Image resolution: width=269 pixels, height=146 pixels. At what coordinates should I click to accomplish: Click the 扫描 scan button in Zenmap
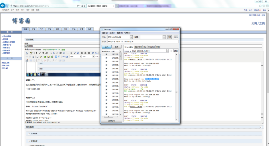tap(169, 37)
